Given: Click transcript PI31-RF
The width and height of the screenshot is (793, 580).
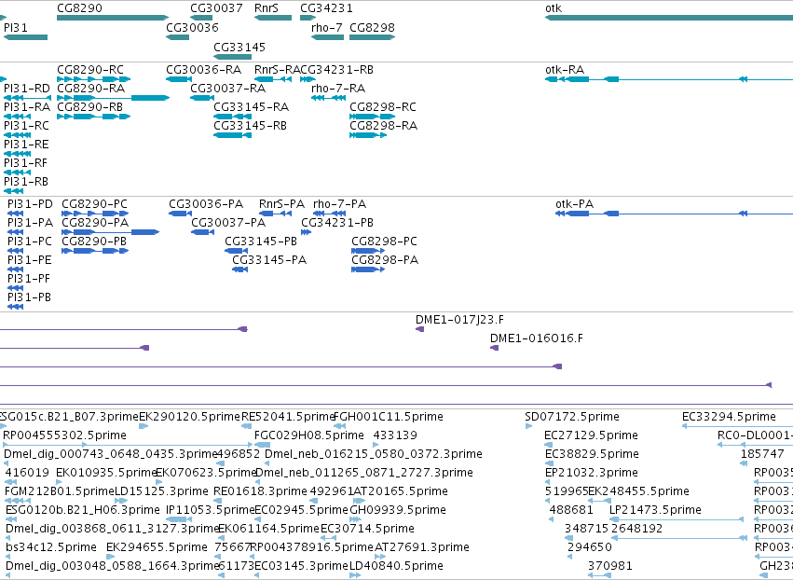Looking at the screenshot, I should [25, 163].
